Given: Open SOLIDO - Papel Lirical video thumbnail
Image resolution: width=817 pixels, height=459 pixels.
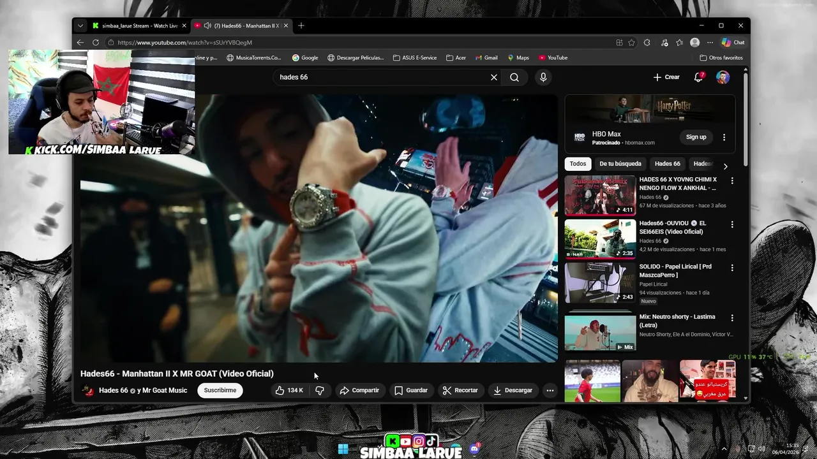Looking at the screenshot, I should (600, 282).
